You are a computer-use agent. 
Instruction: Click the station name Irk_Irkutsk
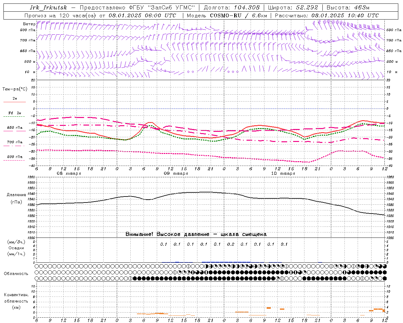[x=48, y=8]
